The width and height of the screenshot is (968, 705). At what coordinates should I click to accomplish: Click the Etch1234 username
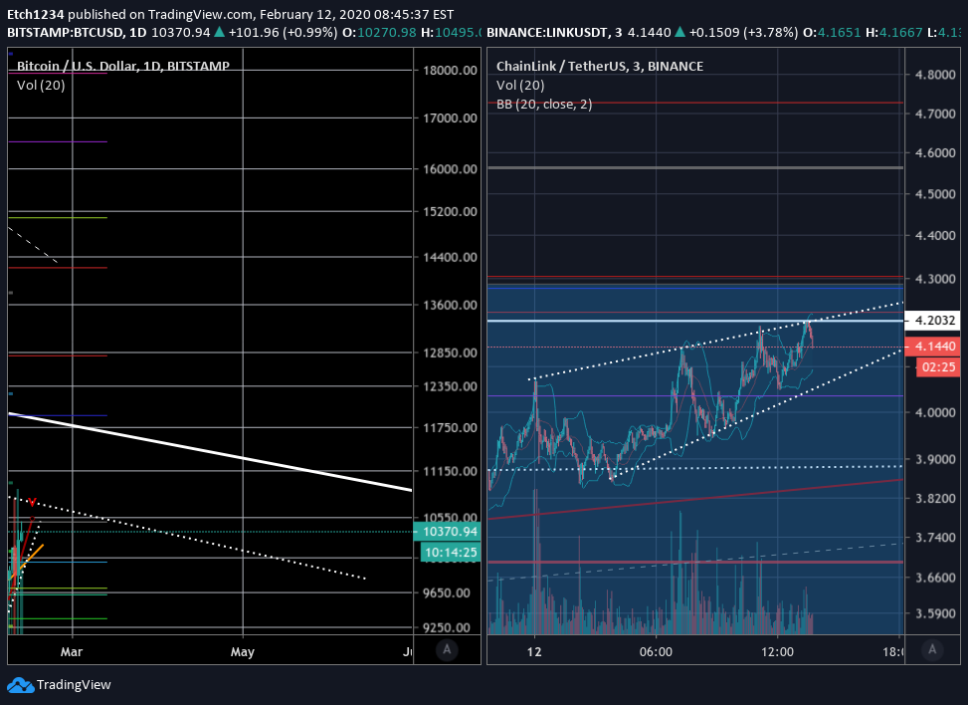[35, 14]
